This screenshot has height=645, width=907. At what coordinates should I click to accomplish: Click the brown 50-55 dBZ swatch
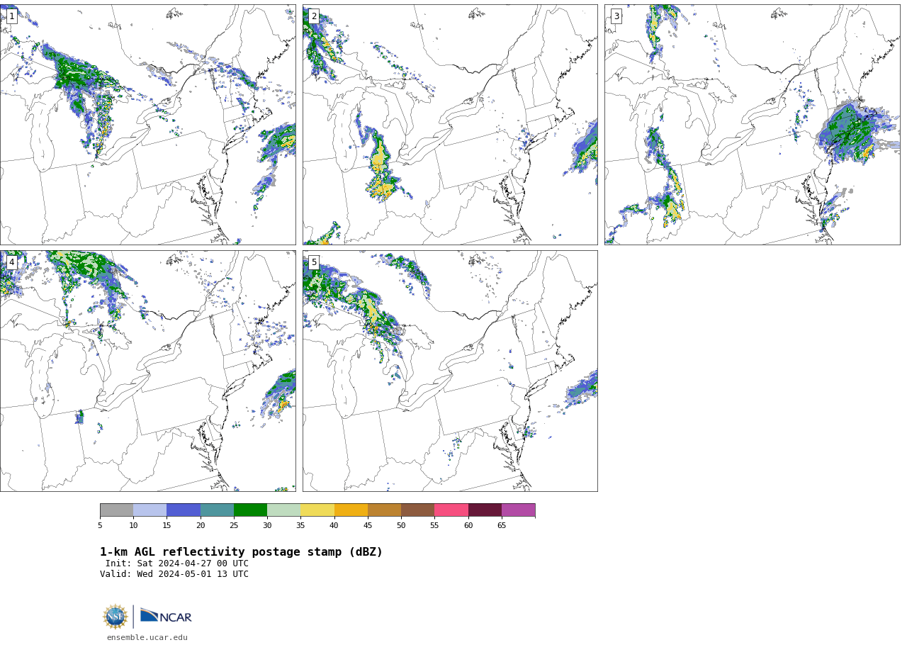(417, 510)
